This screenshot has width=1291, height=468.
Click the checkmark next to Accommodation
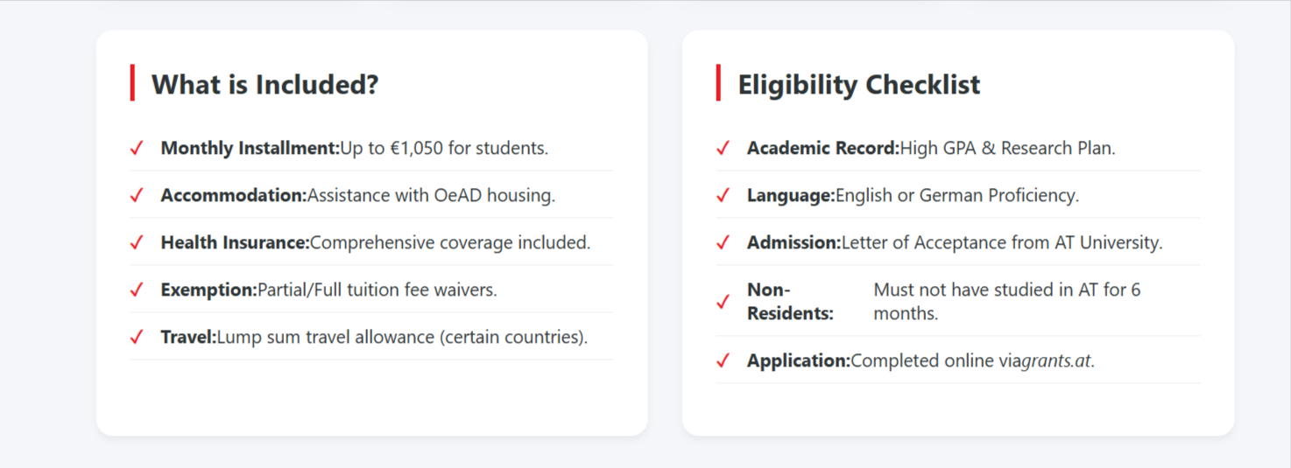(137, 195)
